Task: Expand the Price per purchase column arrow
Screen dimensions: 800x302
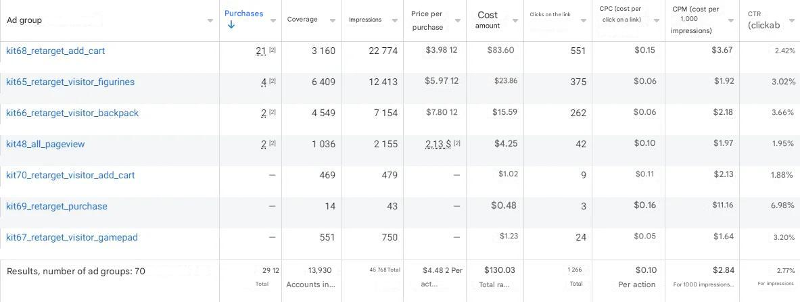Action: (458, 20)
